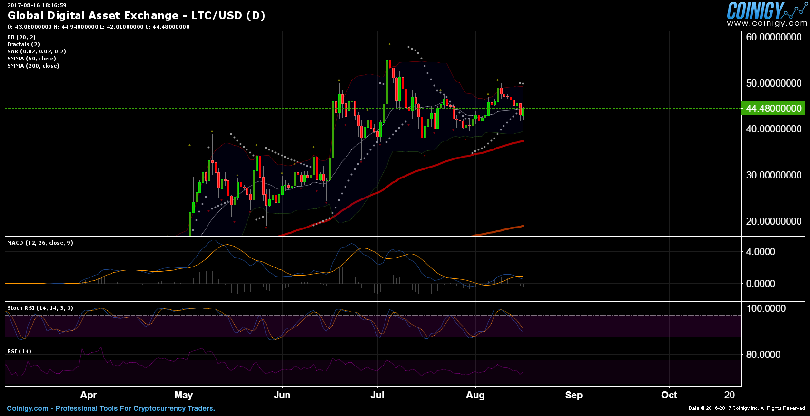Open the www.coinigy.com address under the logo
The image size is (810, 416).
[767, 23]
